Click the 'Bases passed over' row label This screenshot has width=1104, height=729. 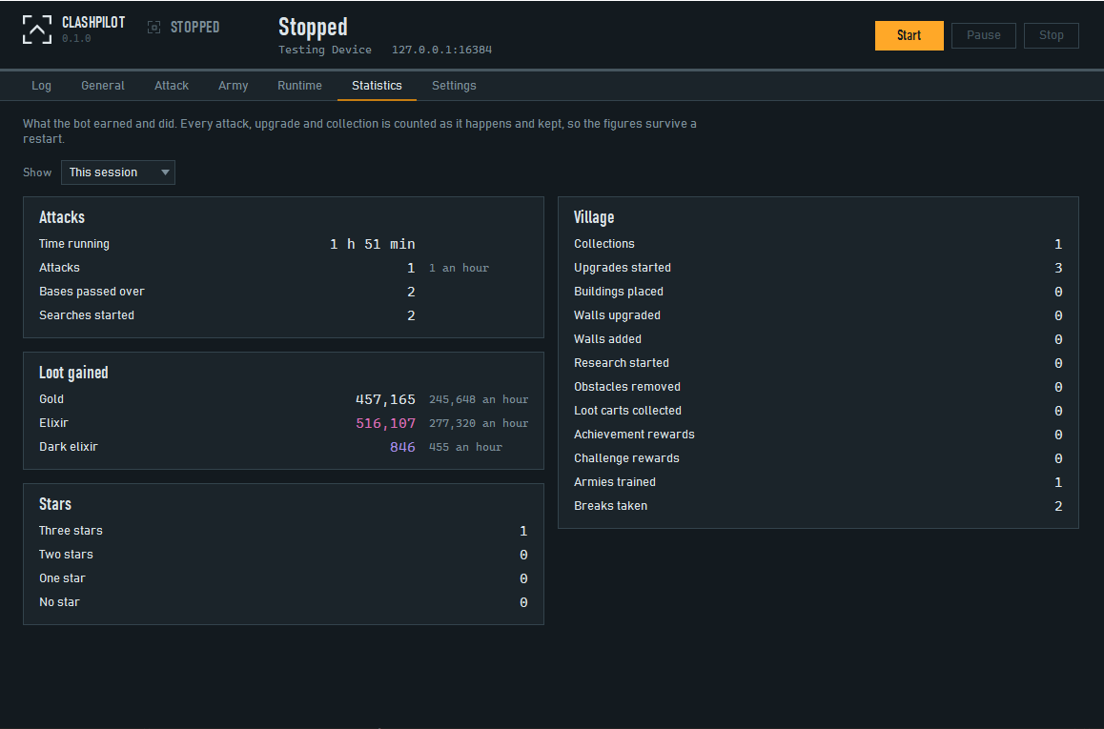point(92,292)
